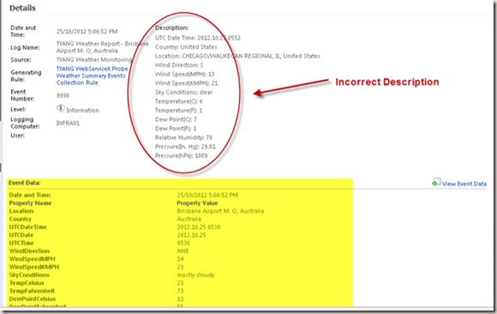The height and width of the screenshot is (314, 497).
Task: Select the Log Name value TYANG Weather Report
Action: (102, 47)
